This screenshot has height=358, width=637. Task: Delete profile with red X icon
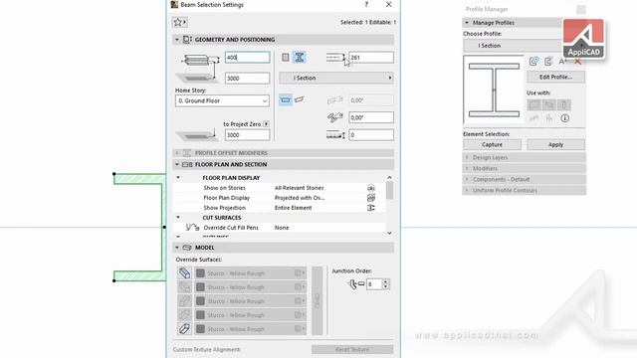point(577,62)
